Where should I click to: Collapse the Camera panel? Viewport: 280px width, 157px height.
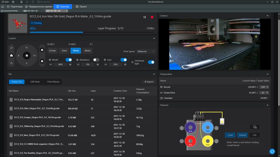tap(267, 16)
